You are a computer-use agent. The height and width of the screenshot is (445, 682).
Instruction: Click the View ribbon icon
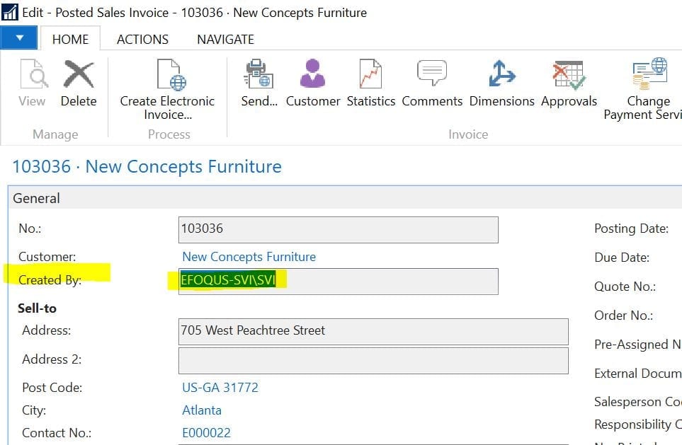point(33,83)
